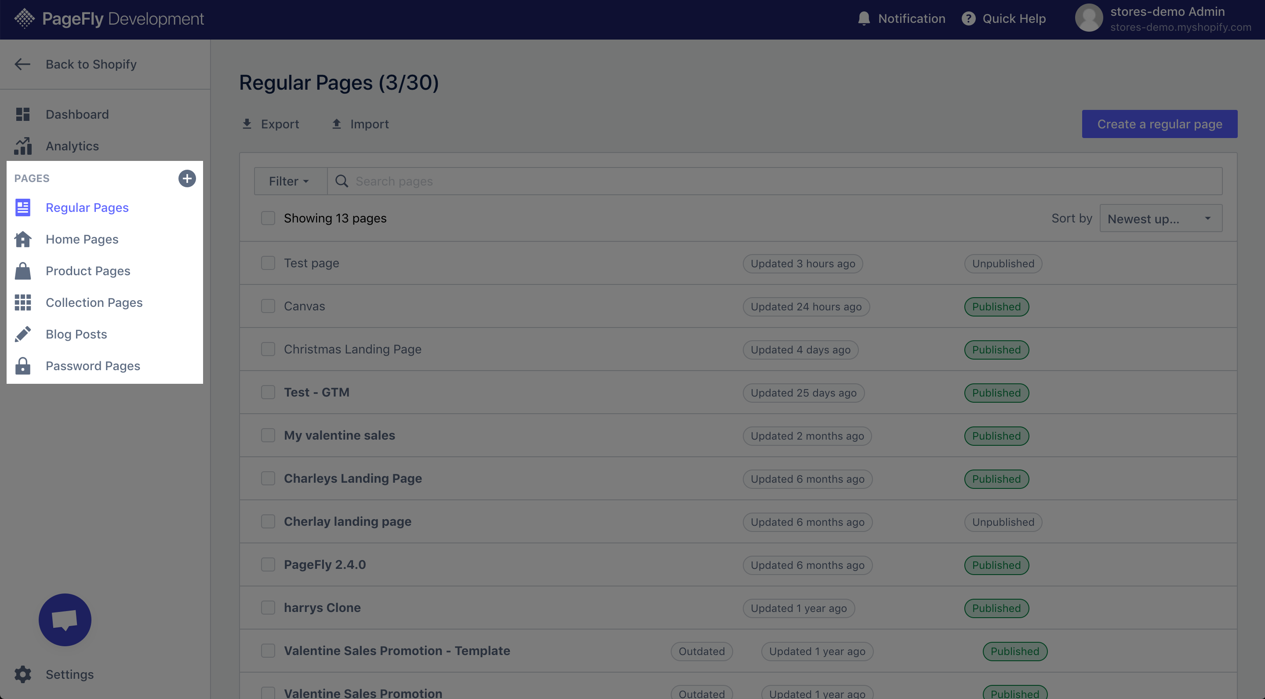The width and height of the screenshot is (1265, 699).
Task: Click the Regular Pages document icon
Action: (x=22, y=208)
